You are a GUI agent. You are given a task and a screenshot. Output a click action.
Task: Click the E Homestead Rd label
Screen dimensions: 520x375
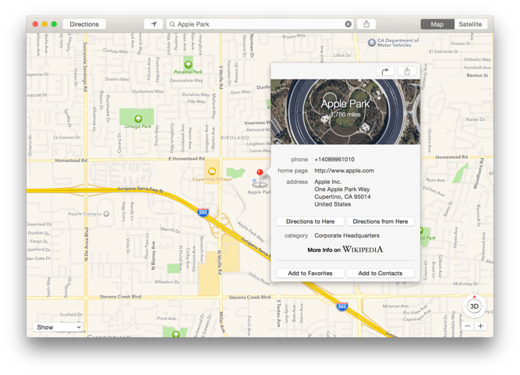pyautogui.click(x=186, y=159)
